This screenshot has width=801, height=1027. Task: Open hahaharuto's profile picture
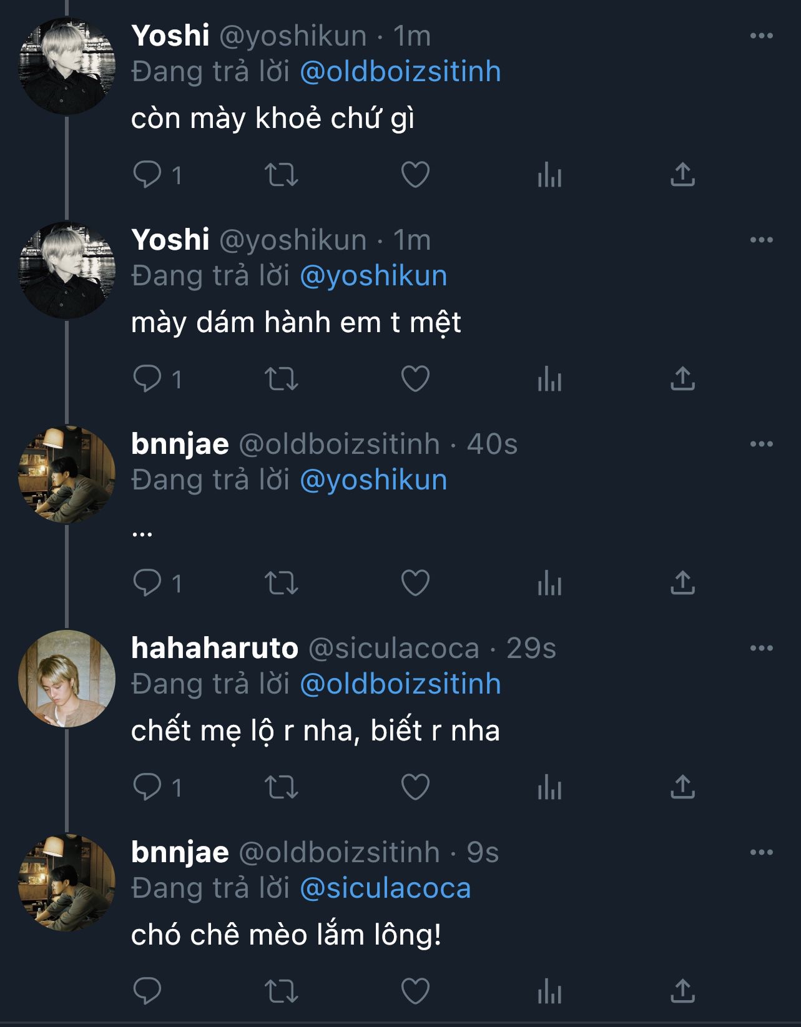tap(67, 679)
